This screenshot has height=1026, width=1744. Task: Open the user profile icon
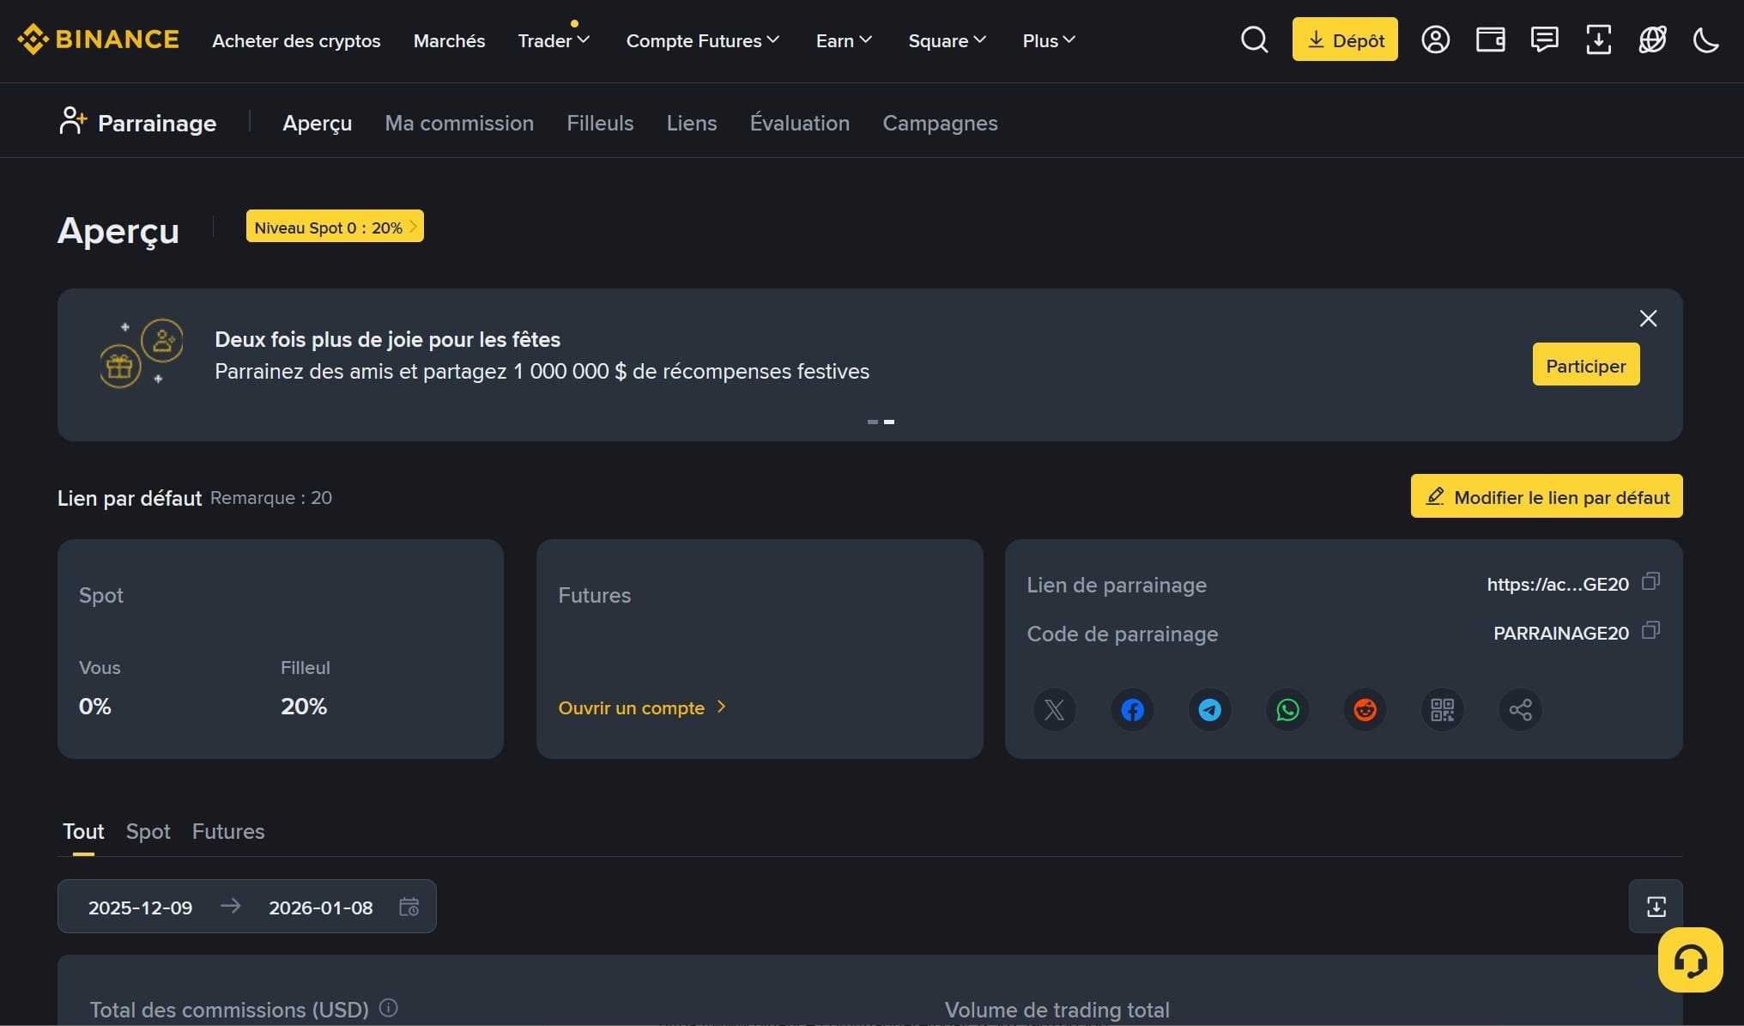tap(1435, 39)
